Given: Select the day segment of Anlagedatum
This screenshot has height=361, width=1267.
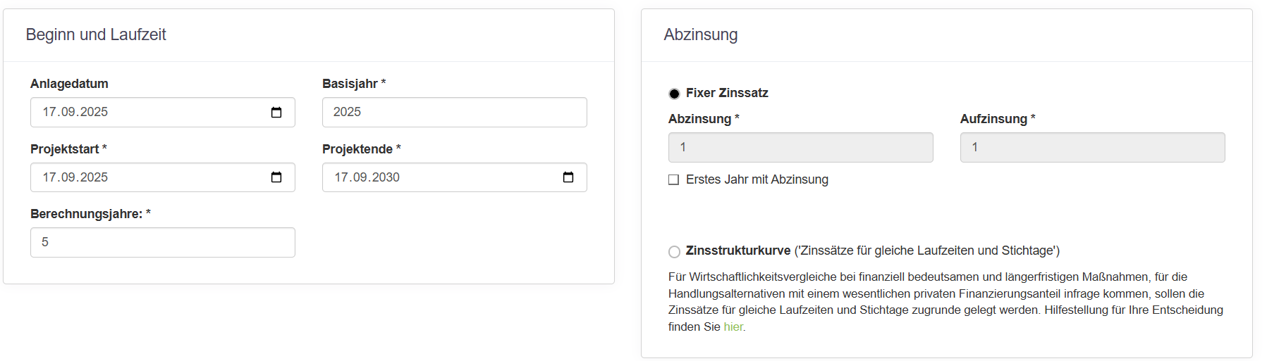Looking at the screenshot, I should pos(49,113).
